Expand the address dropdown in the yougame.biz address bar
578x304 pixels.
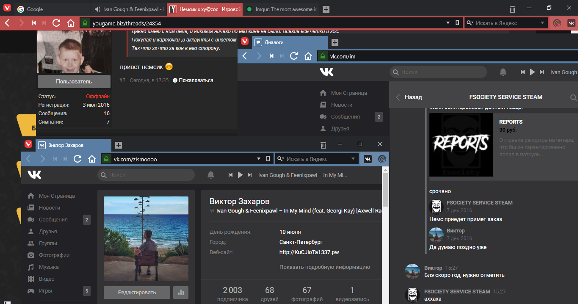coord(448,23)
